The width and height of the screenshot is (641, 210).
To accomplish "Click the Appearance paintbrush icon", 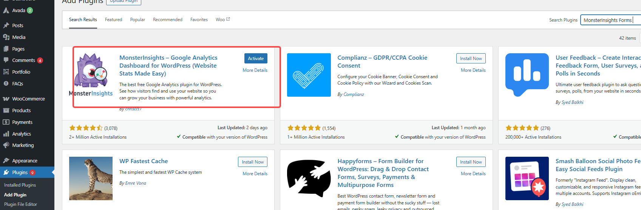I will coord(6,161).
